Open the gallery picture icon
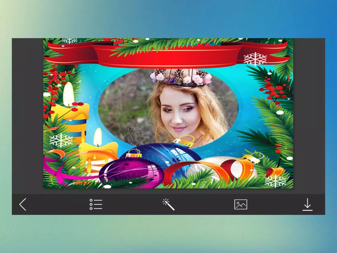The height and width of the screenshot is (253, 337). click(x=241, y=204)
